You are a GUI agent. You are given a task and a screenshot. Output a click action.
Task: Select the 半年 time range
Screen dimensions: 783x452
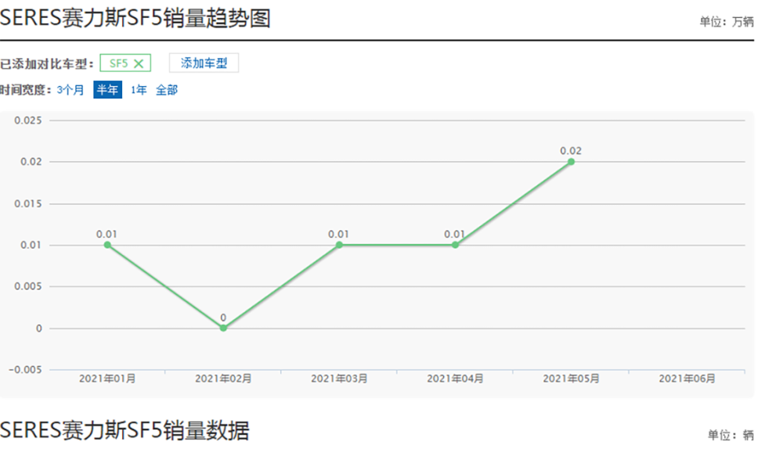107,90
